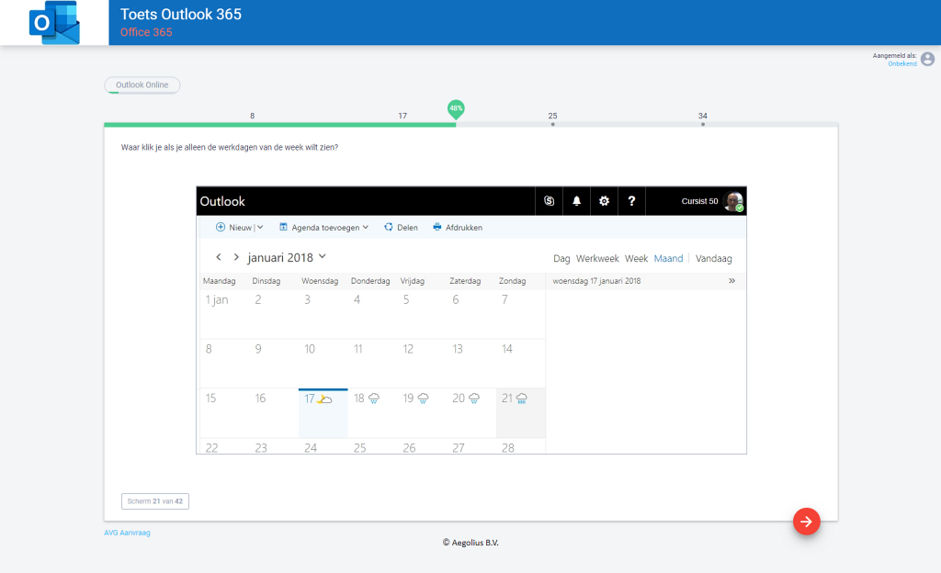Click the Agenda toevoegen calendar icon
941x573 pixels.
pos(283,227)
